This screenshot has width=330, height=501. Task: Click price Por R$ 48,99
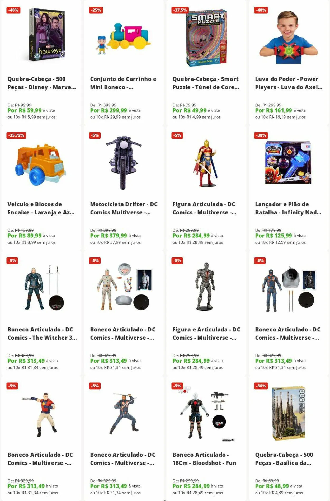click(272, 486)
